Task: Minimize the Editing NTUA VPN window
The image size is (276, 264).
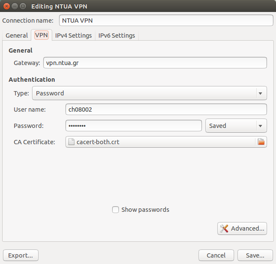Action: (15, 6)
